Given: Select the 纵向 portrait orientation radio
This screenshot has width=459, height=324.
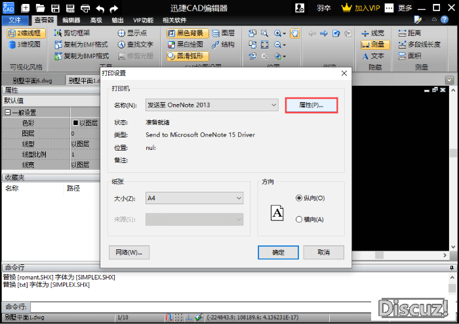Looking at the screenshot, I should (x=299, y=198).
